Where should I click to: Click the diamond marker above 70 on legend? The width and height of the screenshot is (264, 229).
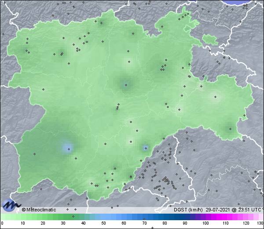pyautogui.click(x=144, y=219)
